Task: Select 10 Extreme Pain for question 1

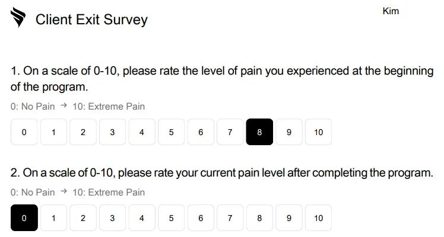Action: pos(319,132)
